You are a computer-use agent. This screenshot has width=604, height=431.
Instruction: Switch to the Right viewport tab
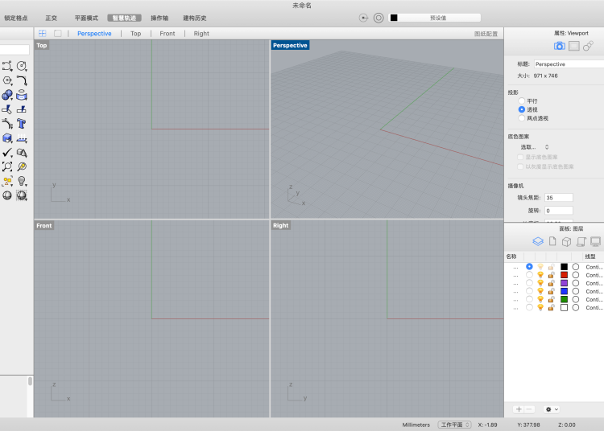(x=201, y=34)
